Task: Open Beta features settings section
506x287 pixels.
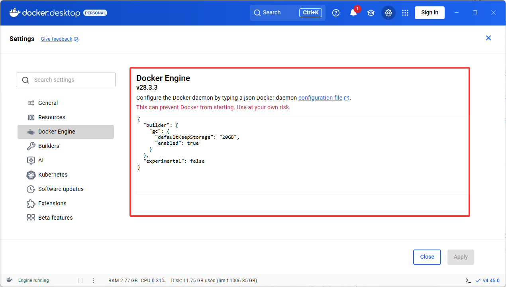Action: (66, 218)
